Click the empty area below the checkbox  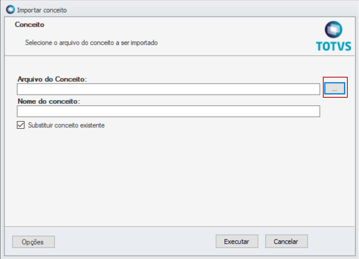click(x=179, y=178)
